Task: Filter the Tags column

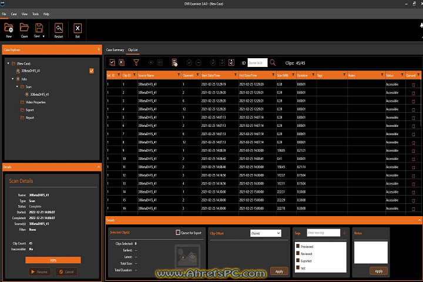Action: point(344,75)
